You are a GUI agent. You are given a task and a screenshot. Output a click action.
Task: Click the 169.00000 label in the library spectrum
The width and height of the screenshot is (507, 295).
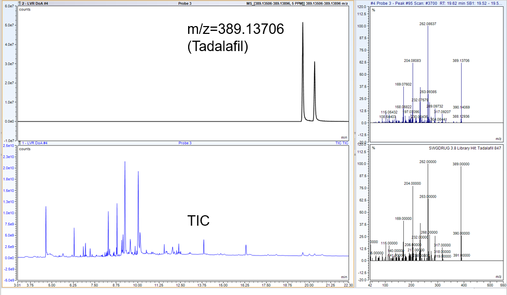[x=403, y=218]
